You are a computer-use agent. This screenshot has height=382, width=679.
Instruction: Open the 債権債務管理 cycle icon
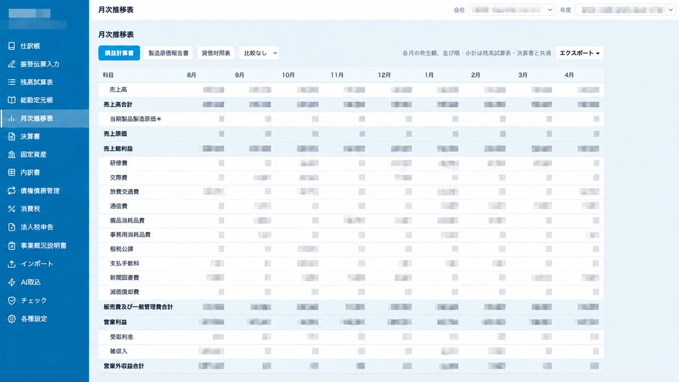tap(12, 191)
